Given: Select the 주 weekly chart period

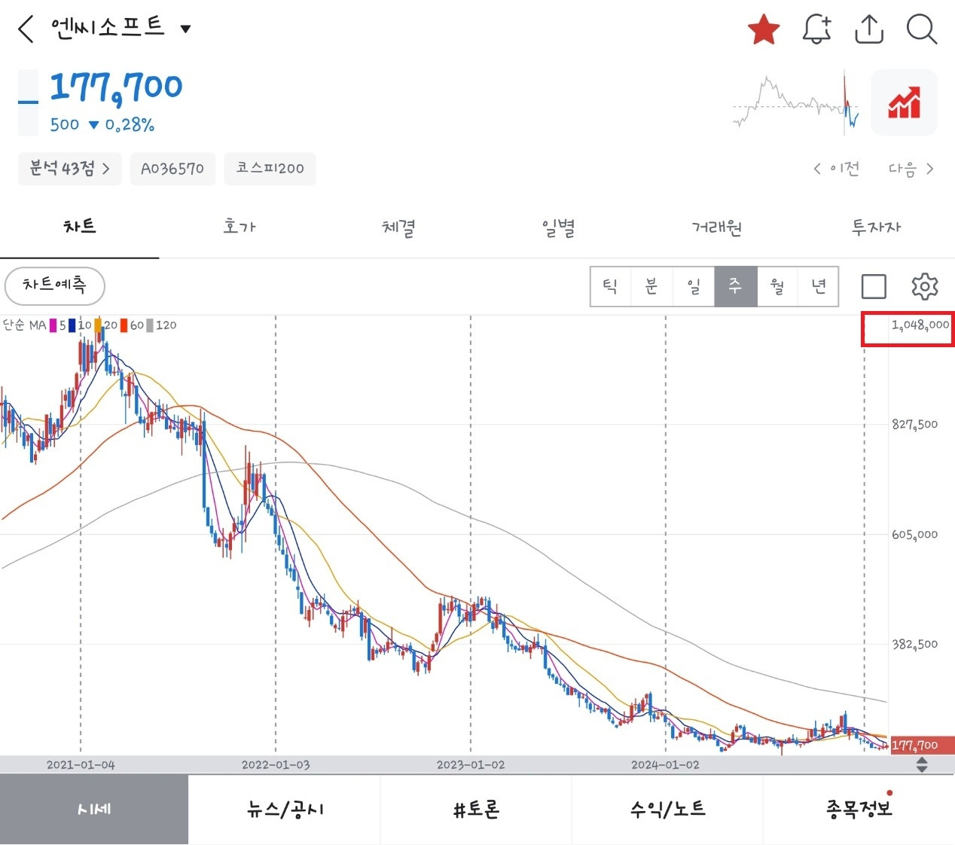Looking at the screenshot, I should [736, 286].
